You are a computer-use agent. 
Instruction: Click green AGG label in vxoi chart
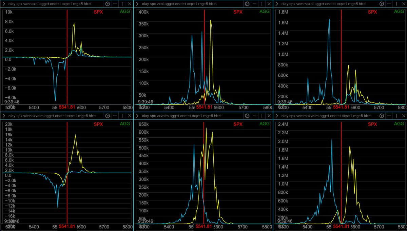pyautogui.click(x=265, y=12)
